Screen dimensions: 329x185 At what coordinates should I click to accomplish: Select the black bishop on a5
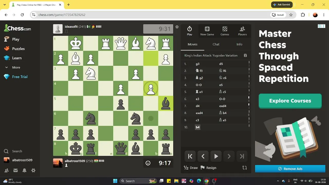coord(166,104)
